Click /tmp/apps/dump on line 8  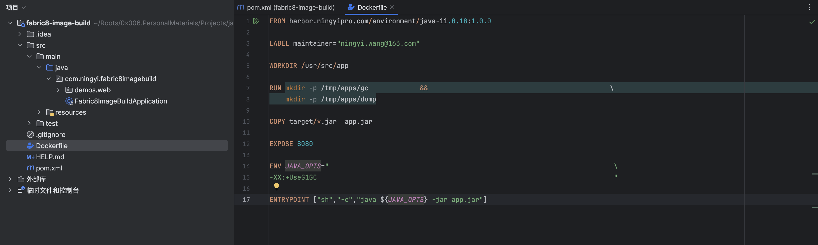pyautogui.click(x=348, y=99)
